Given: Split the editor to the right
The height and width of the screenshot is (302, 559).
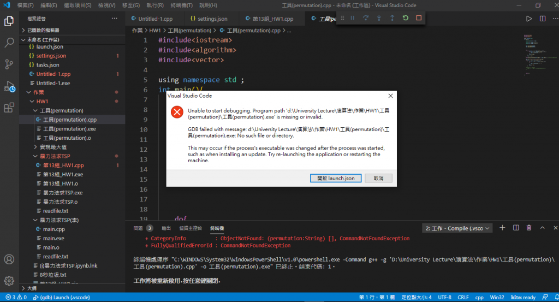Looking at the screenshot, I should pos(542,19).
